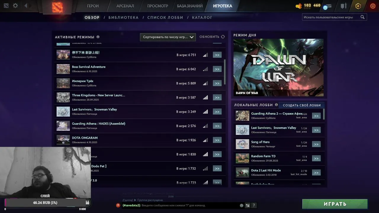The width and height of the screenshot is (379, 213).
Task: Open emoticon picker in chat
Action: point(242,205)
